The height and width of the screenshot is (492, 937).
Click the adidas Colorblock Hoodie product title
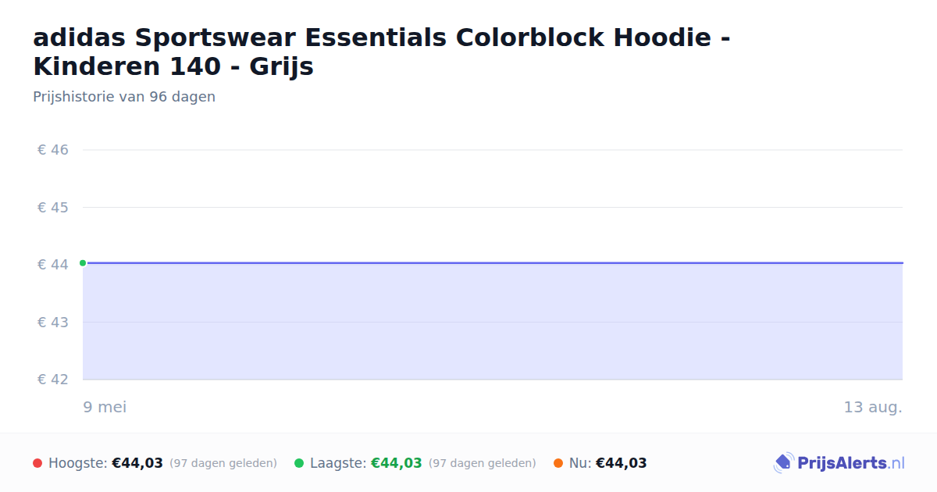pos(382,52)
